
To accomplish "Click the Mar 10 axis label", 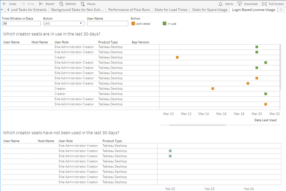I will 168,114.
